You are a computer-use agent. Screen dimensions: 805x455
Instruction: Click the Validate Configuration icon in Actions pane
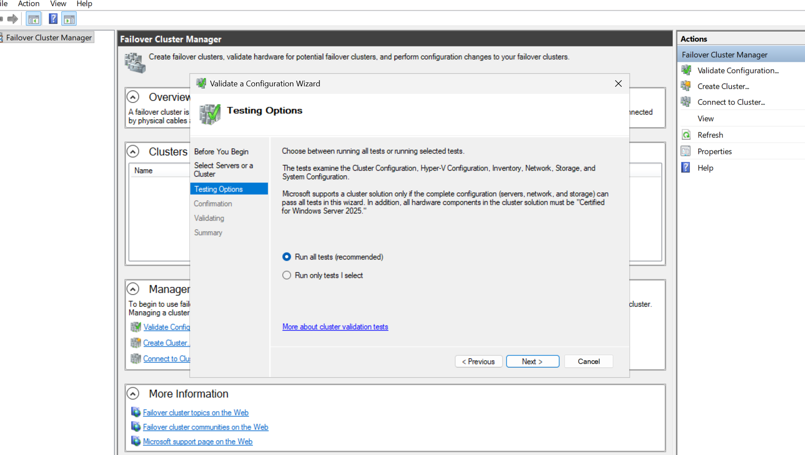pyautogui.click(x=686, y=70)
